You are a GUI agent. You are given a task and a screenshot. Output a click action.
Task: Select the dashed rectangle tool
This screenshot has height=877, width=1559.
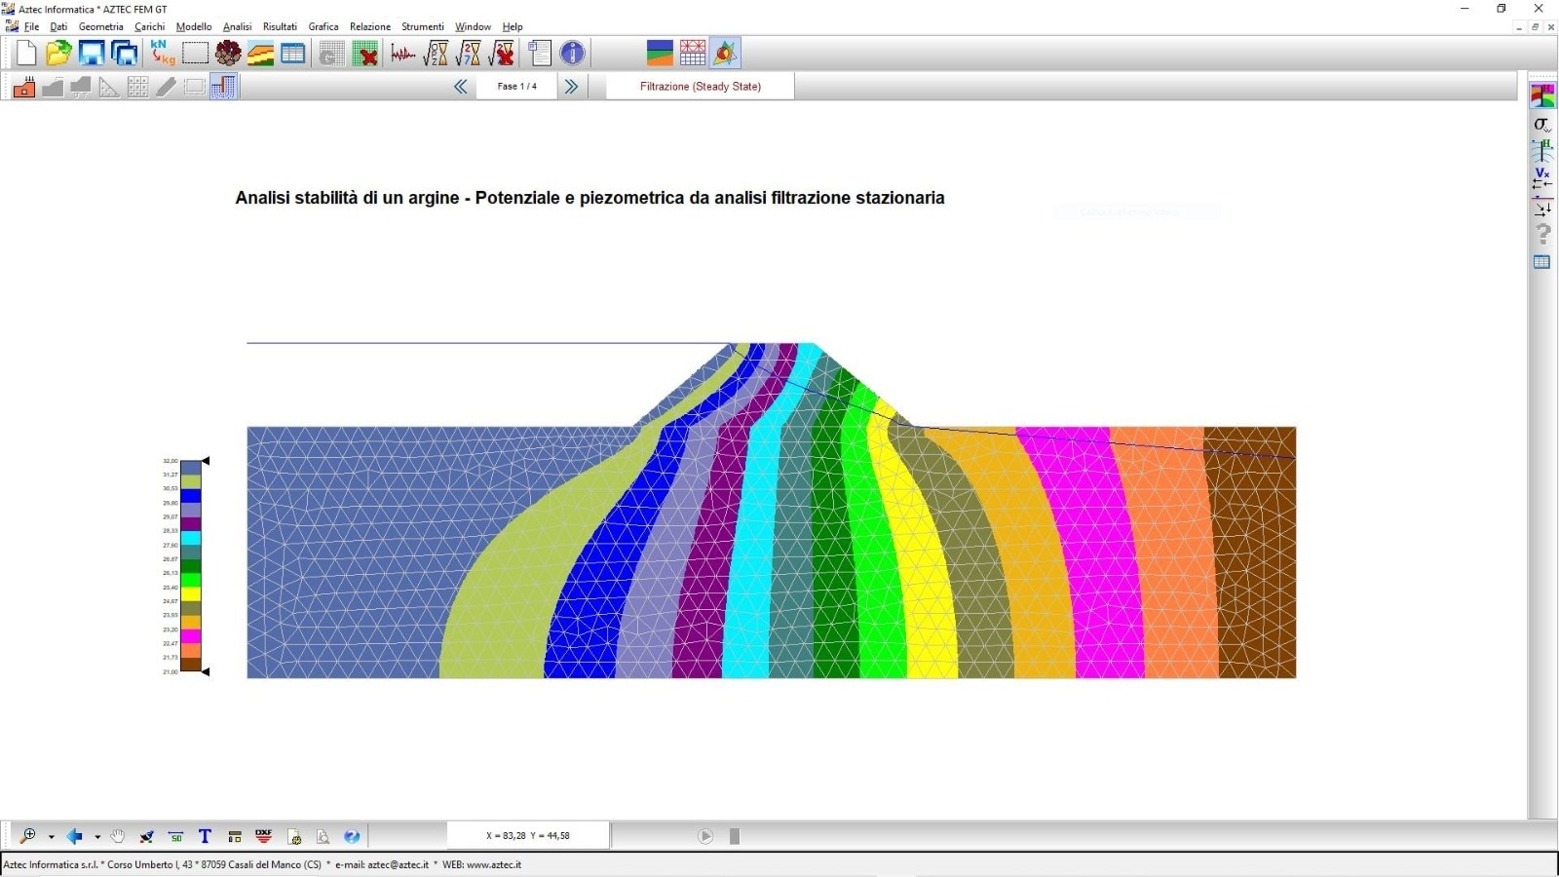195,54
